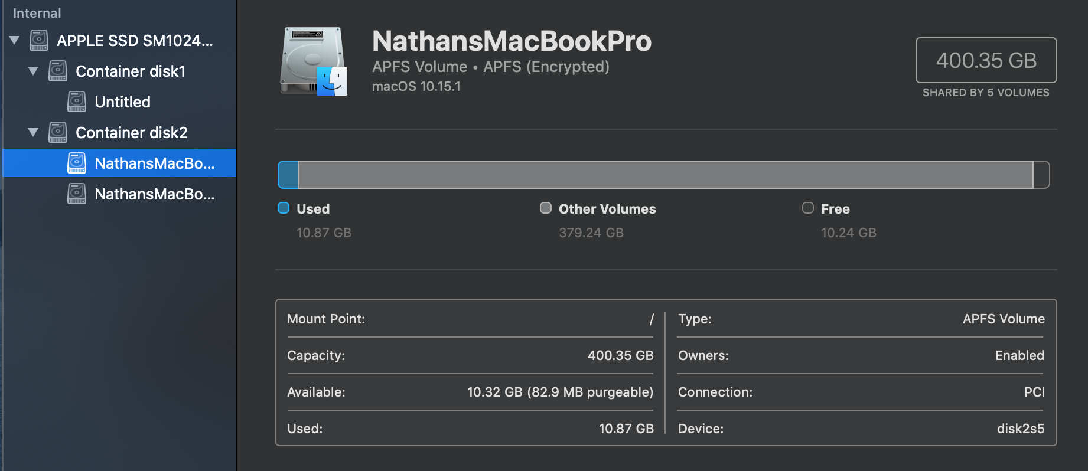Image resolution: width=1088 pixels, height=471 pixels.
Task: Click the APPLE SSD drive icon
Action: [39, 40]
